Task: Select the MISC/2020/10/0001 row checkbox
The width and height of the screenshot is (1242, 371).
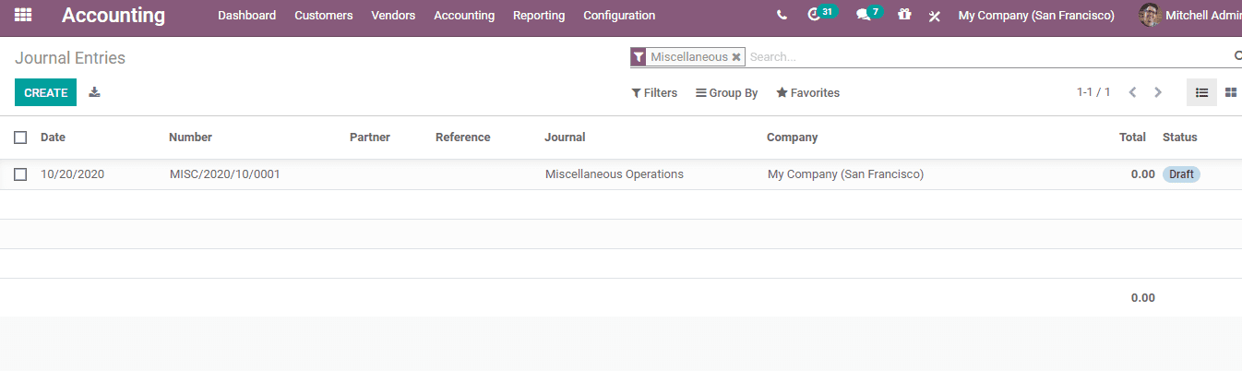Action: coord(20,174)
